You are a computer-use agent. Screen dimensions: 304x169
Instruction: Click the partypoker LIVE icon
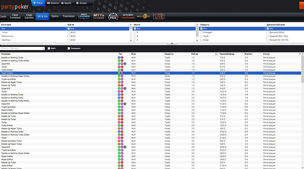(159, 16)
